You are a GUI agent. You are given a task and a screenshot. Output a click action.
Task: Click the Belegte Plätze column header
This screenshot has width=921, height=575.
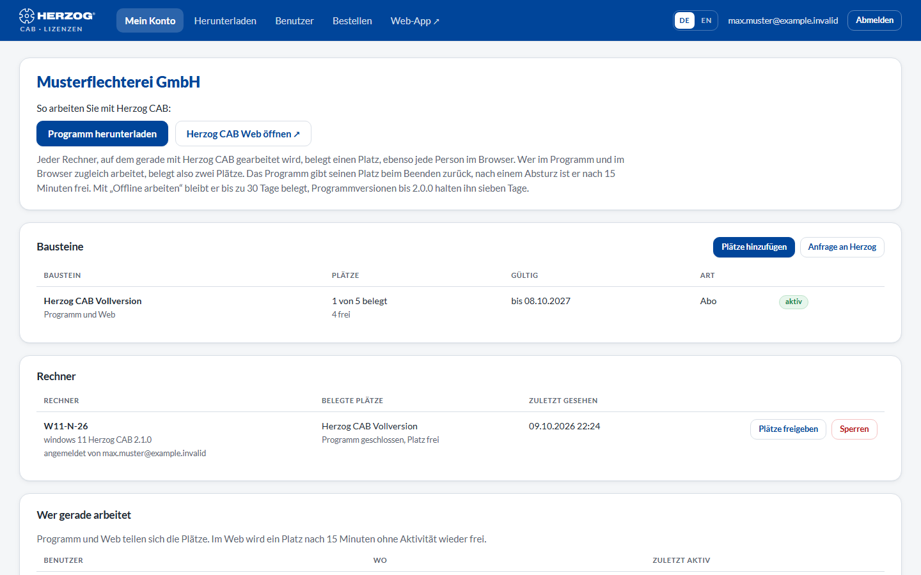click(352, 401)
